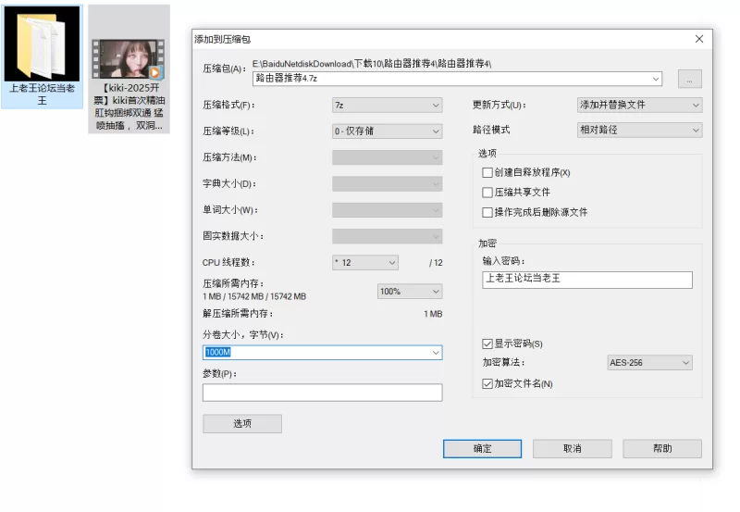Click the 选项 button

(242, 424)
